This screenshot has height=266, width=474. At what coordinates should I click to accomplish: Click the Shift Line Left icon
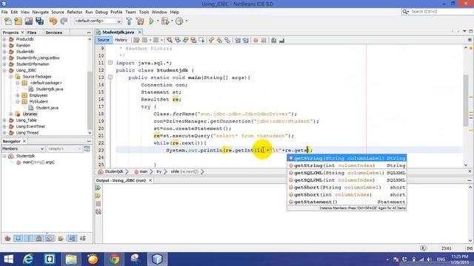[x=238, y=40]
